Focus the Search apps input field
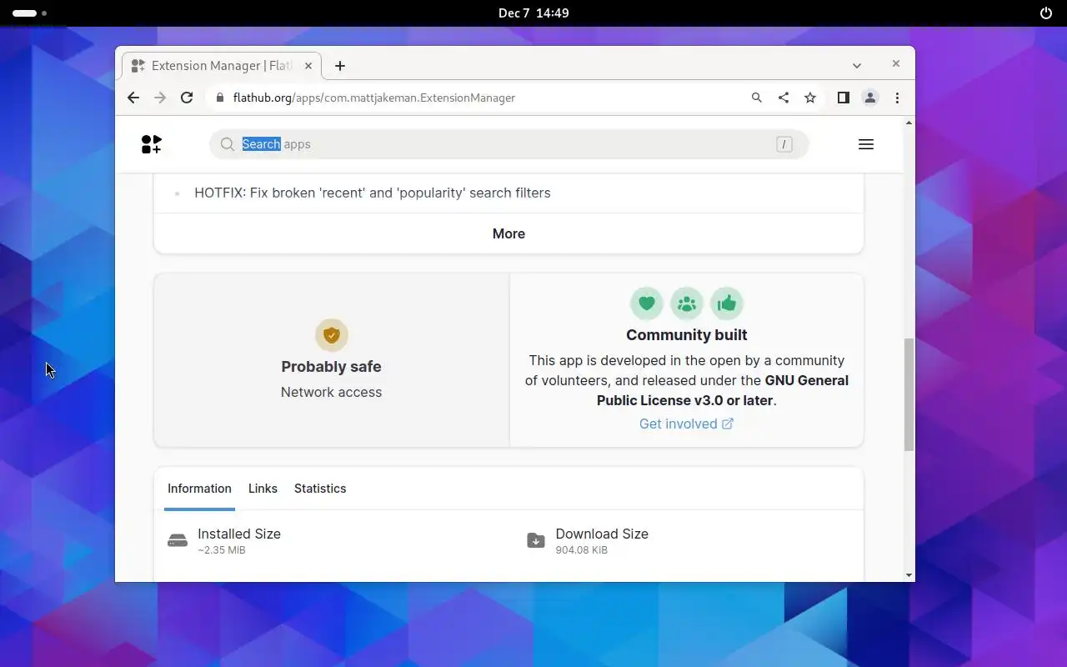The height and width of the screenshot is (667, 1067). (x=508, y=144)
